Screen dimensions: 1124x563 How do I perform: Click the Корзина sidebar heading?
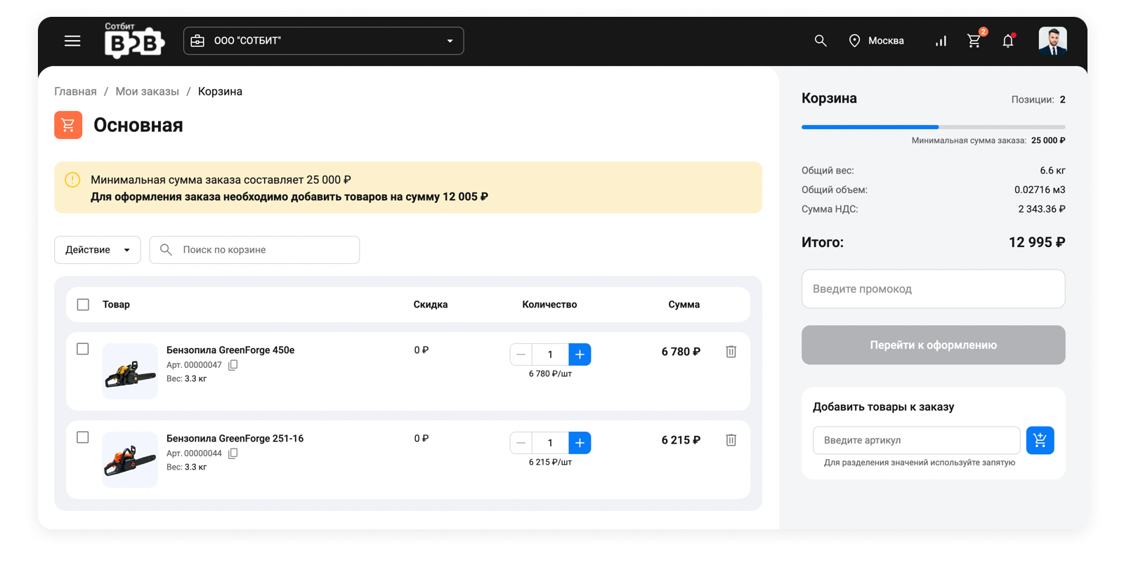[x=829, y=98]
